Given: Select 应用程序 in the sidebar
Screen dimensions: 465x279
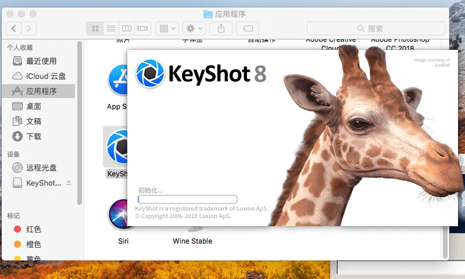Looking at the screenshot, I should point(38,91).
